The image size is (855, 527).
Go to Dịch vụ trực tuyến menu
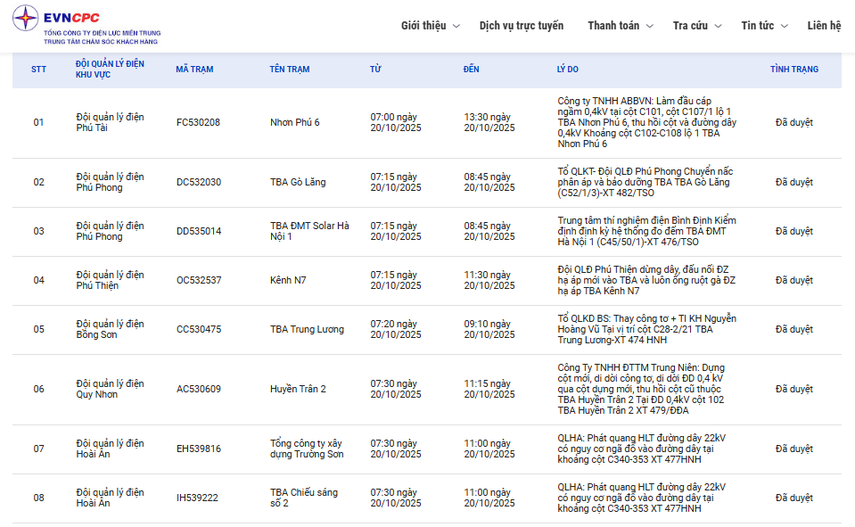point(521,26)
